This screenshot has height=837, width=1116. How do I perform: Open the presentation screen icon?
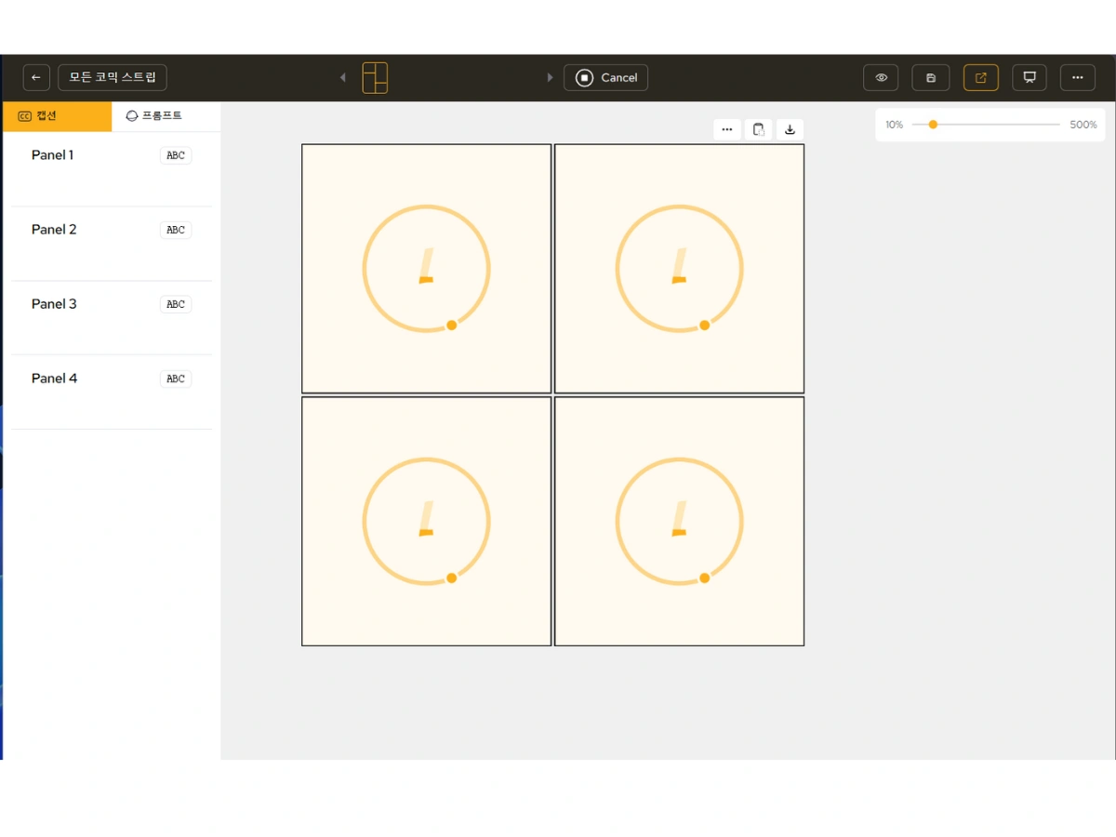1030,77
